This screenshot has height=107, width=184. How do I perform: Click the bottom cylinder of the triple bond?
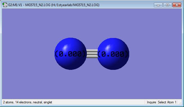coord(92,57)
